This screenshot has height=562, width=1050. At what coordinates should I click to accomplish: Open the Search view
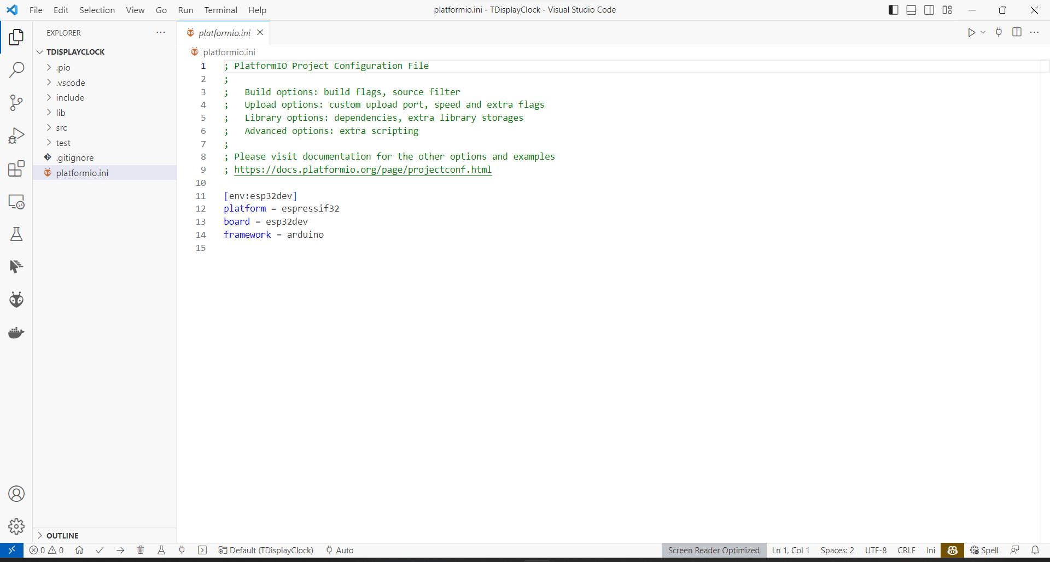coord(16,70)
